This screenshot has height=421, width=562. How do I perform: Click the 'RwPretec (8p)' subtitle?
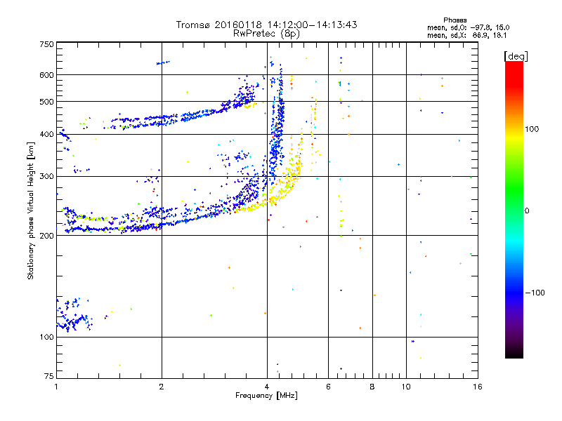click(x=266, y=34)
